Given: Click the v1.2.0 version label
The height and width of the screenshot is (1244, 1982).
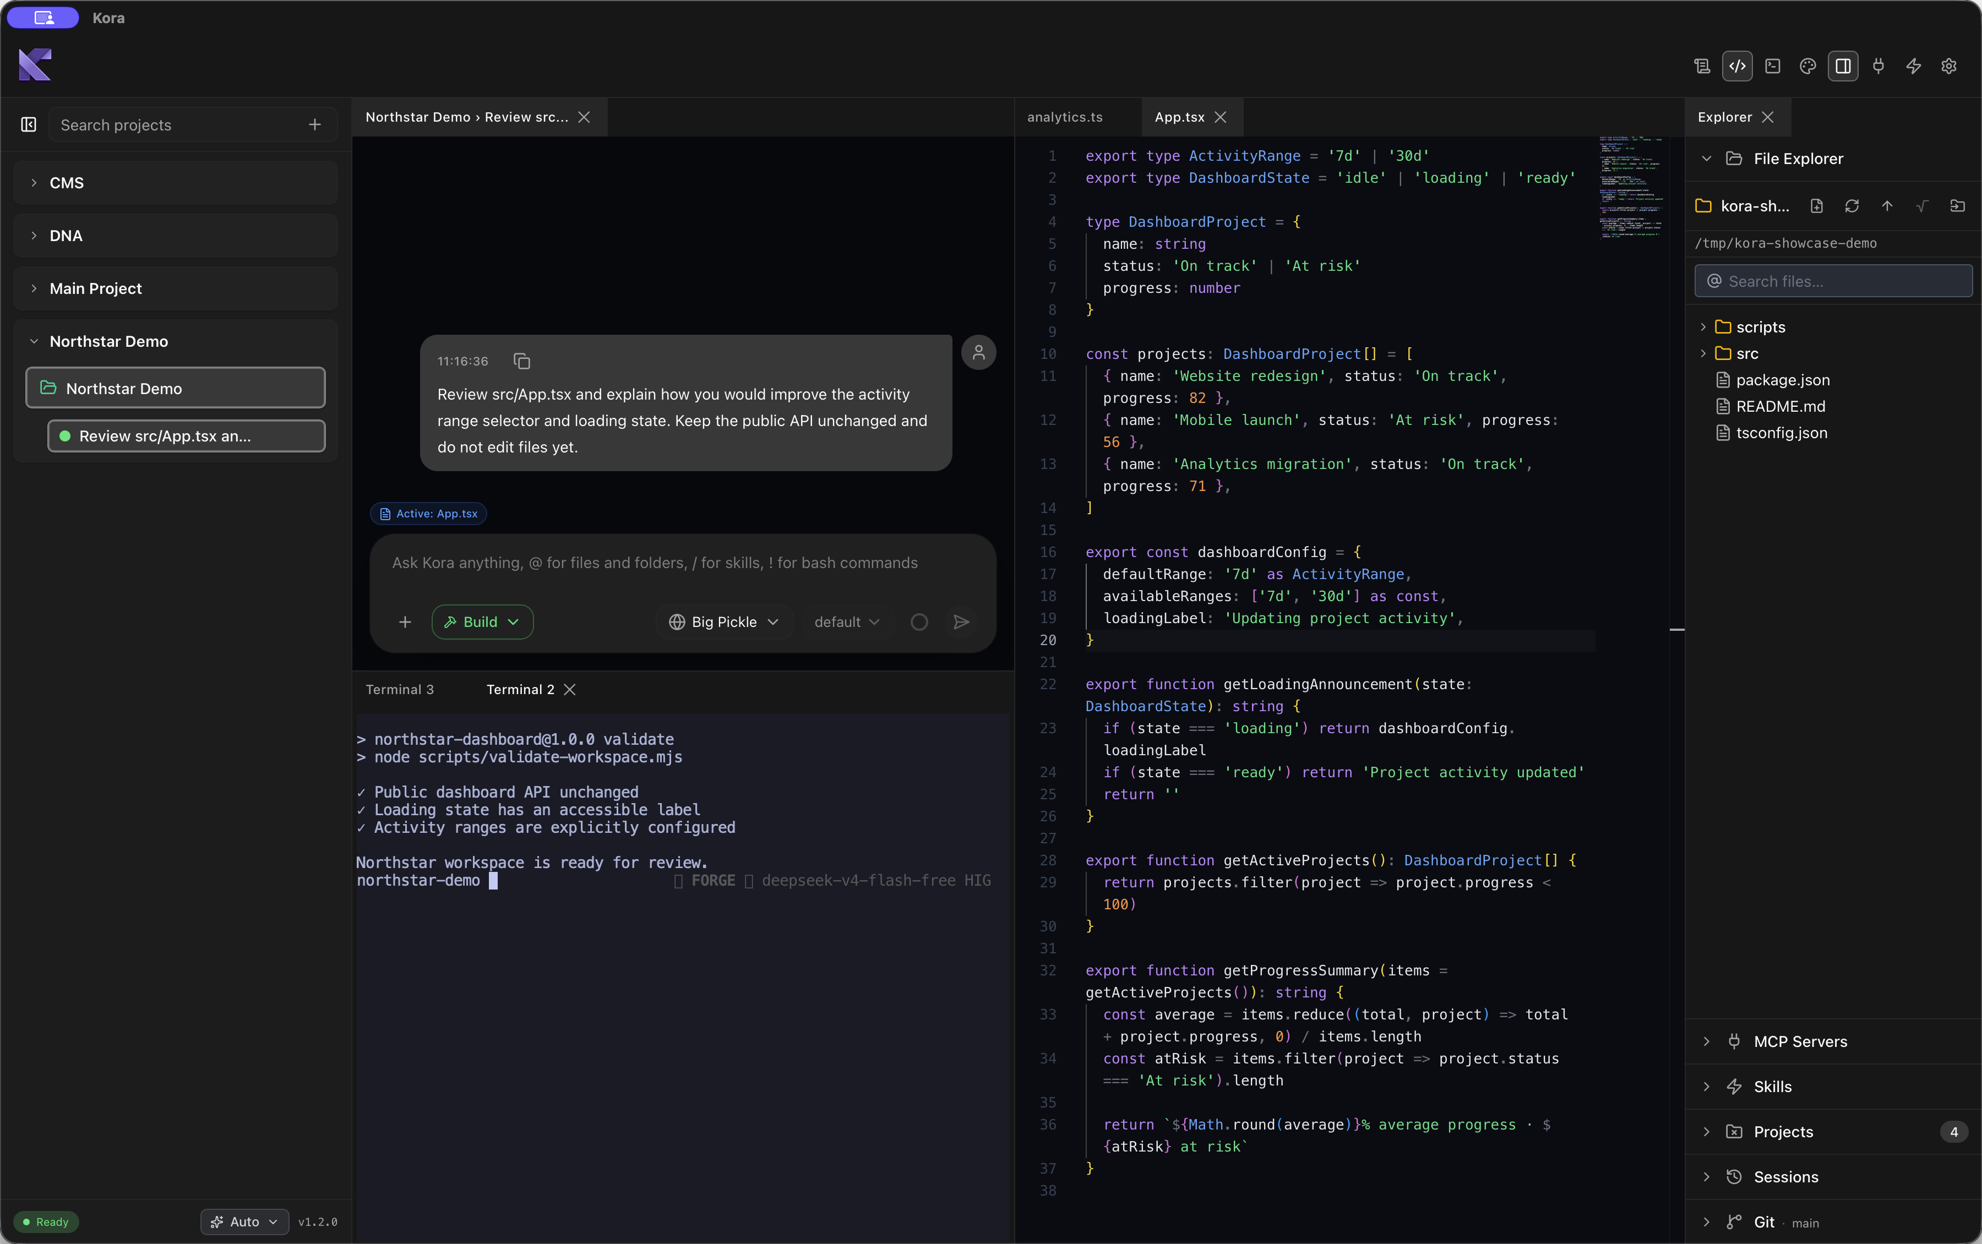Looking at the screenshot, I should [x=318, y=1222].
